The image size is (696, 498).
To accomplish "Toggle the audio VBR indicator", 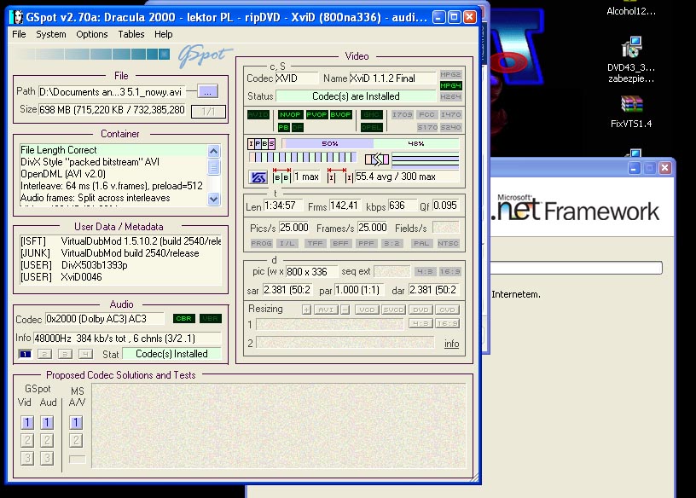I will pos(210,319).
